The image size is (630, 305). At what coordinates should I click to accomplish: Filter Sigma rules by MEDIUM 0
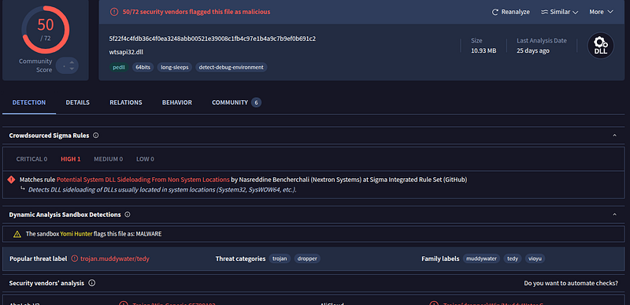coord(109,159)
